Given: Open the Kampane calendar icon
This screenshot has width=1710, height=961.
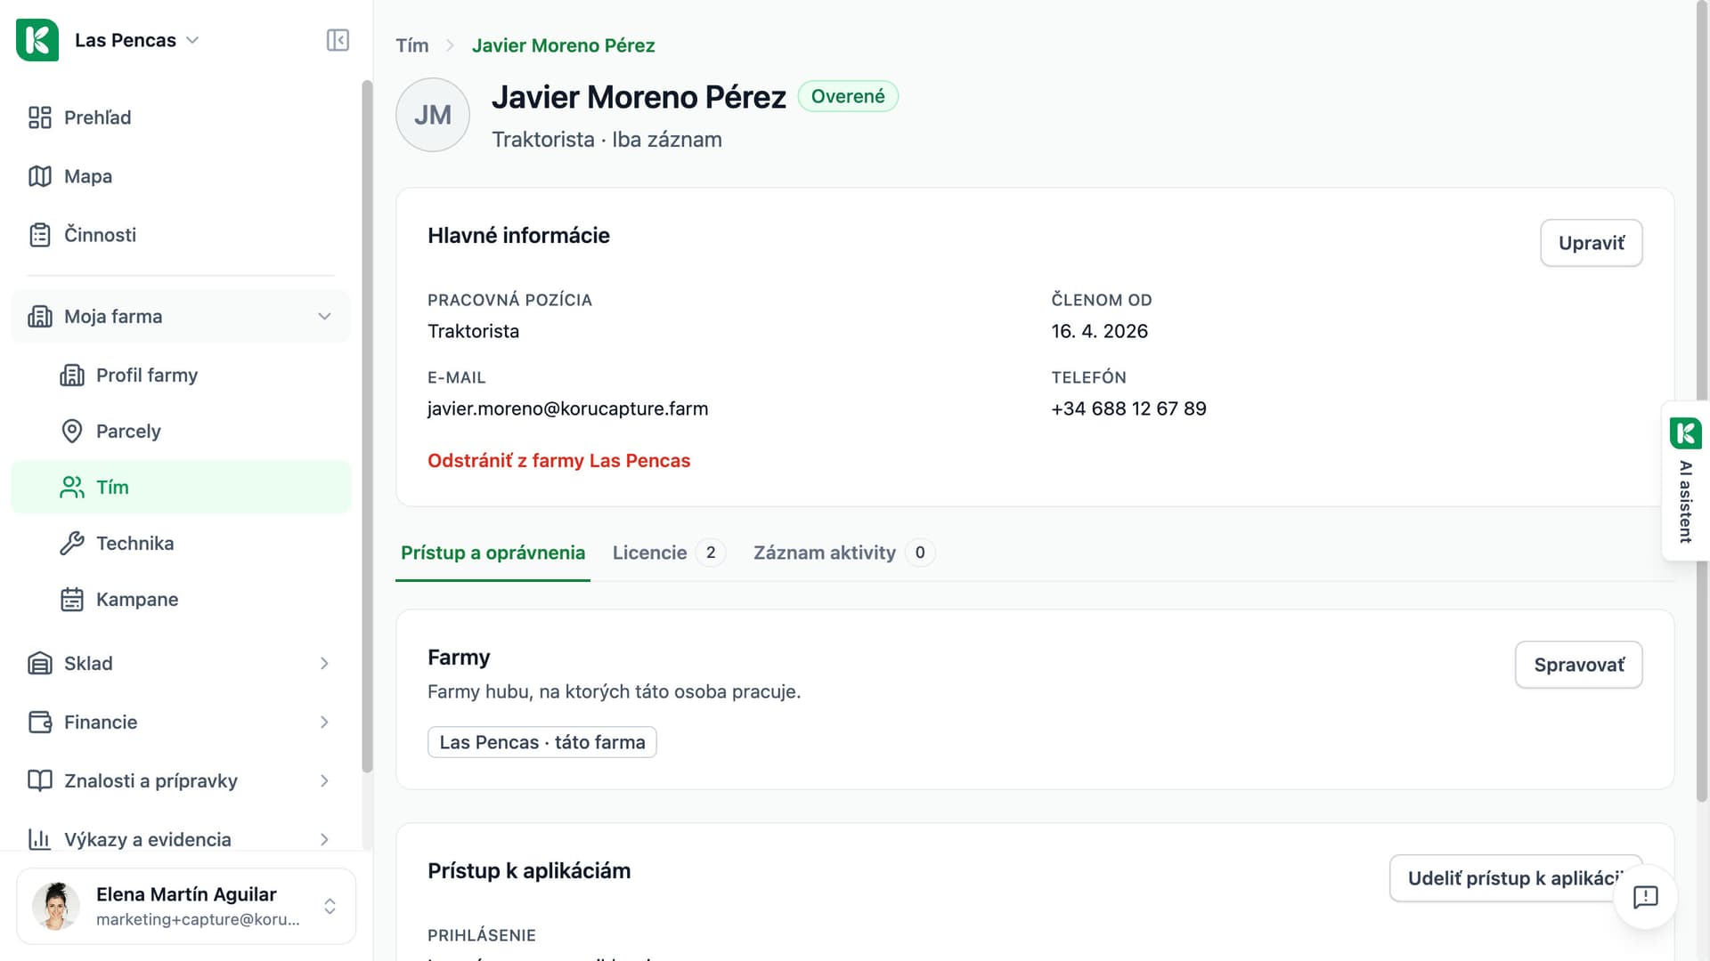Looking at the screenshot, I should click(x=72, y=600).
